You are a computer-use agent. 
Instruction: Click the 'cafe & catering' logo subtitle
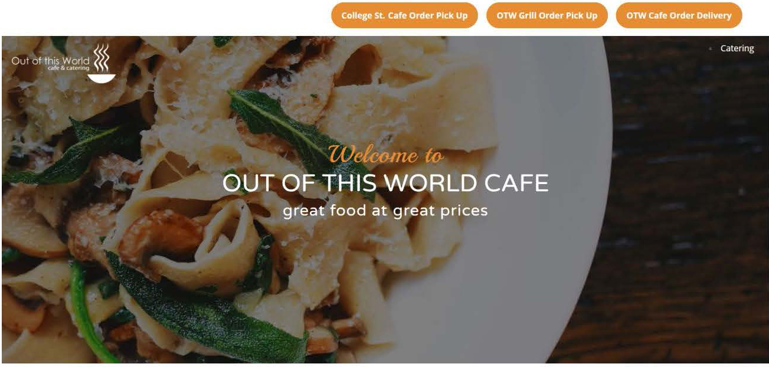[x=68, y=68]
